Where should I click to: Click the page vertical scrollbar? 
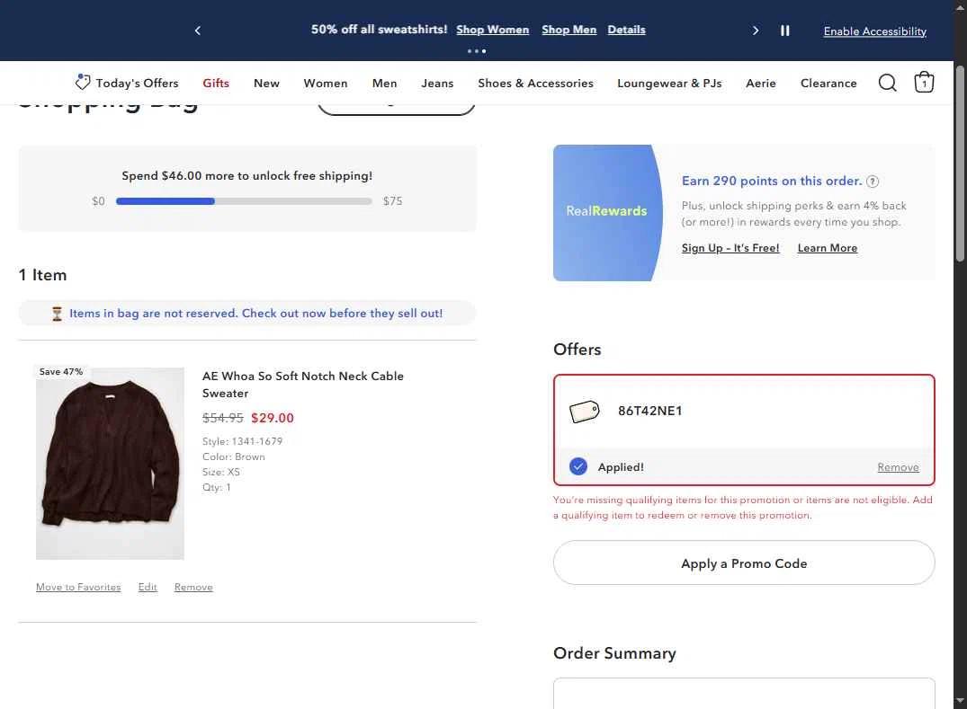[960, 164]
